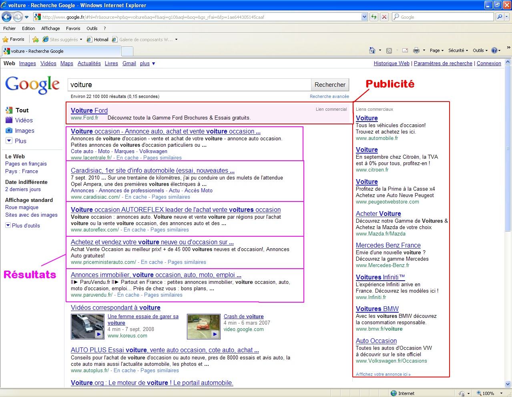
Task: Open the search provider dropdown arrow
Action: [x=507, y=17]
